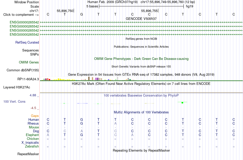Image resolution: width=243 pixels, height=160 pixels.
Task: Select the 'Zebrafish' alignment row label
Action: (32, 146)
